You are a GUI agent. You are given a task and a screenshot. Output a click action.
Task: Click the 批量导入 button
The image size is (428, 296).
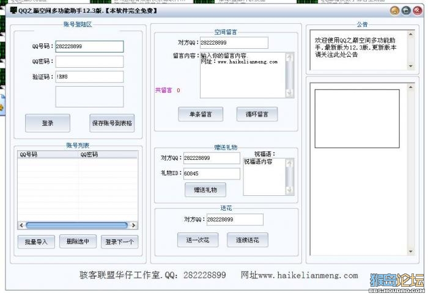pyautogui.click(x=36, y=242)
